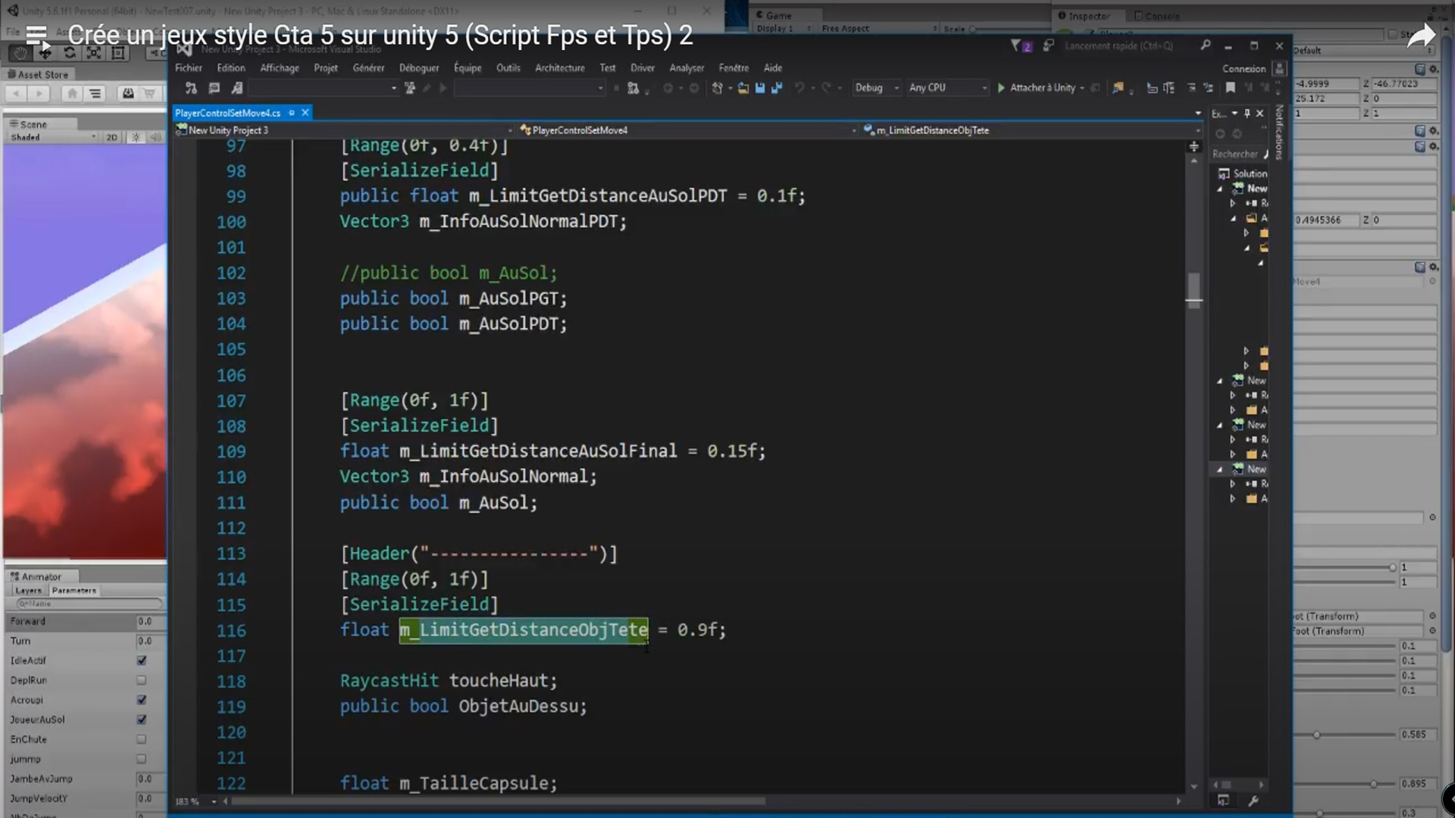Screen dimensions: 1455x818
Task: Open the Debug configuration dropdown
Action: click(877, 88)
